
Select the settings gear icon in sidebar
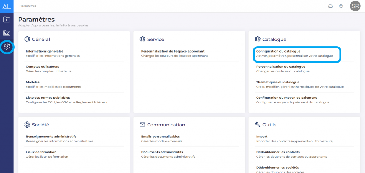click(6, 47)
